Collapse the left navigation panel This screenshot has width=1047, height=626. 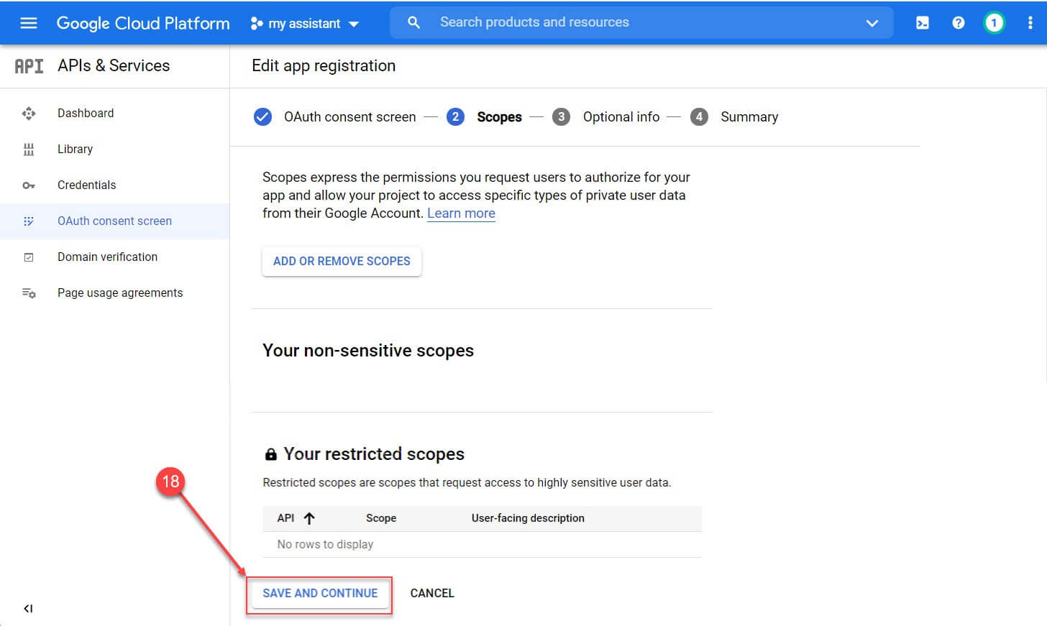pyautogui.click(x=28, y=609)
